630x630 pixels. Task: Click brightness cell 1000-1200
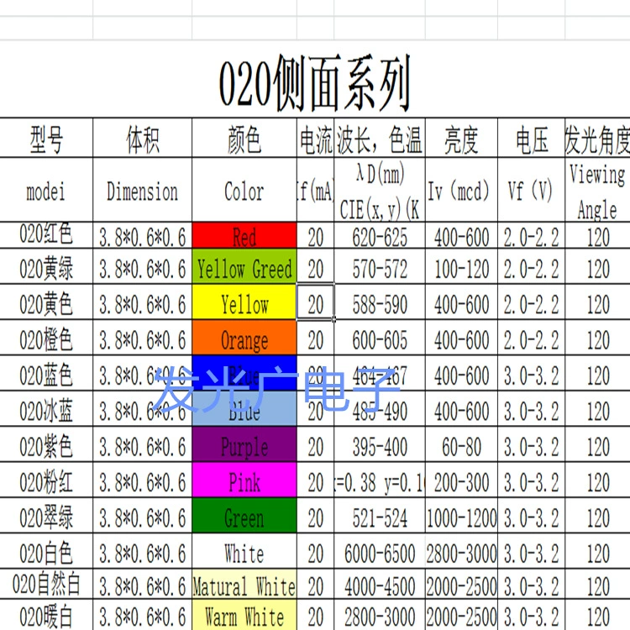click(x=461, y=516)
